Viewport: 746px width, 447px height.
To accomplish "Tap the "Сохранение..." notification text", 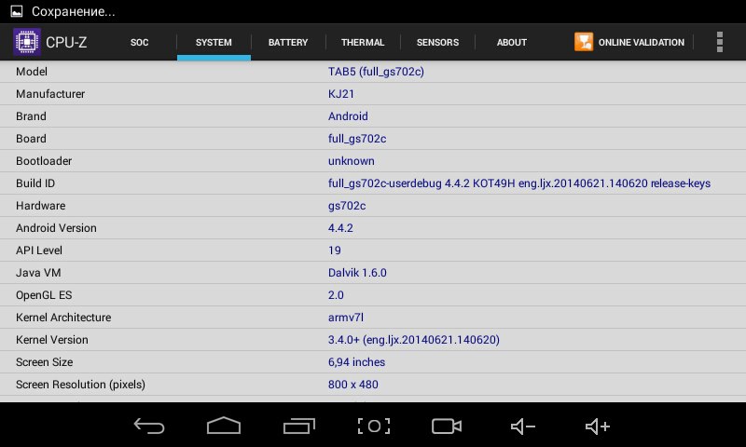I will point(74,11).
